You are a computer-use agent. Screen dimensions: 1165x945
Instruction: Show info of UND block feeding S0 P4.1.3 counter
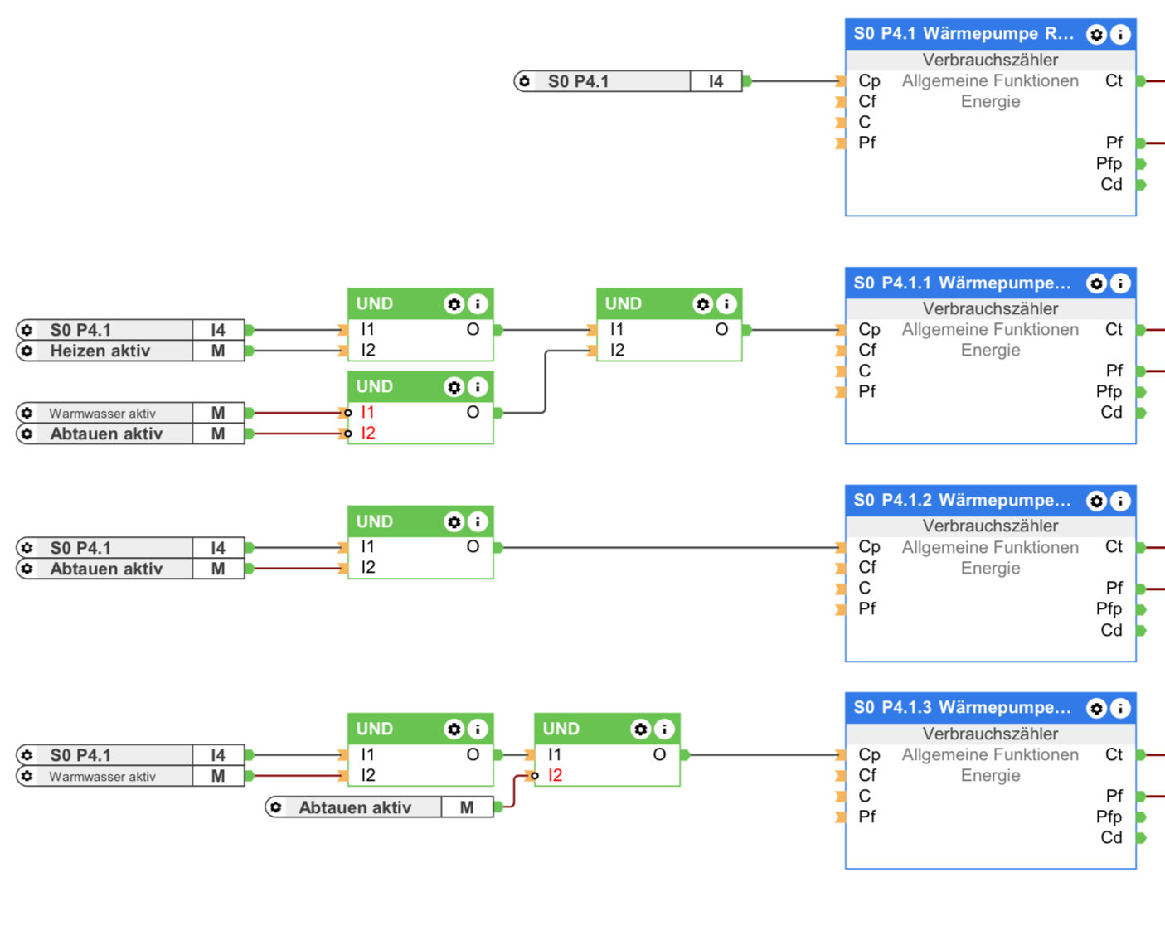(x=664, y=729)
